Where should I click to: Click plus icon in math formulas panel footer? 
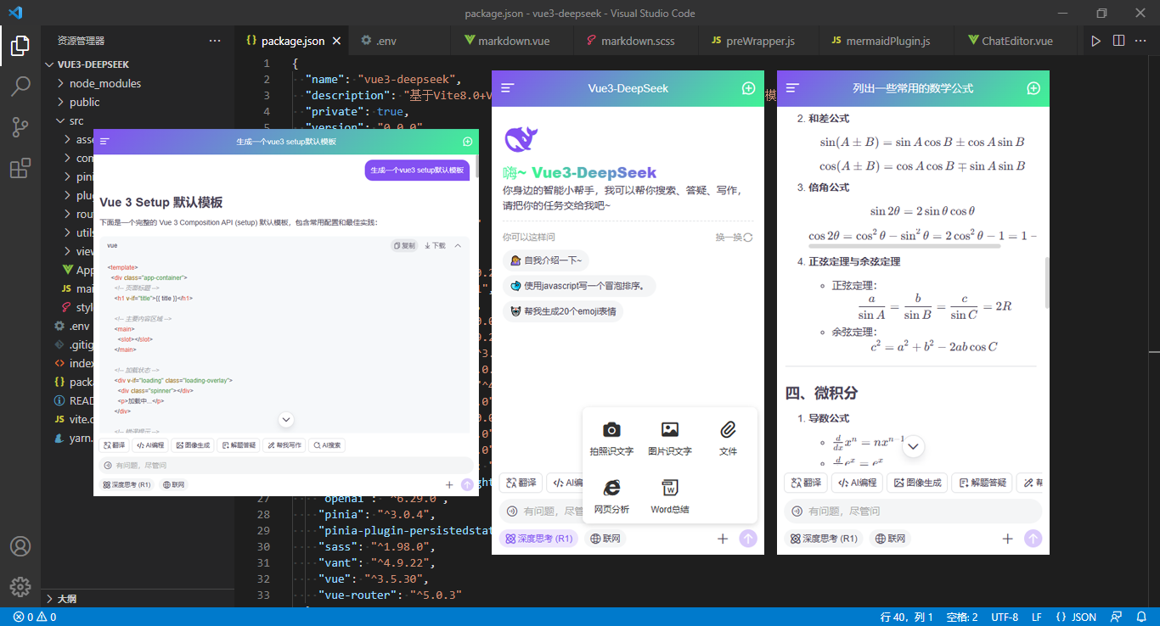coord(1008,539)
